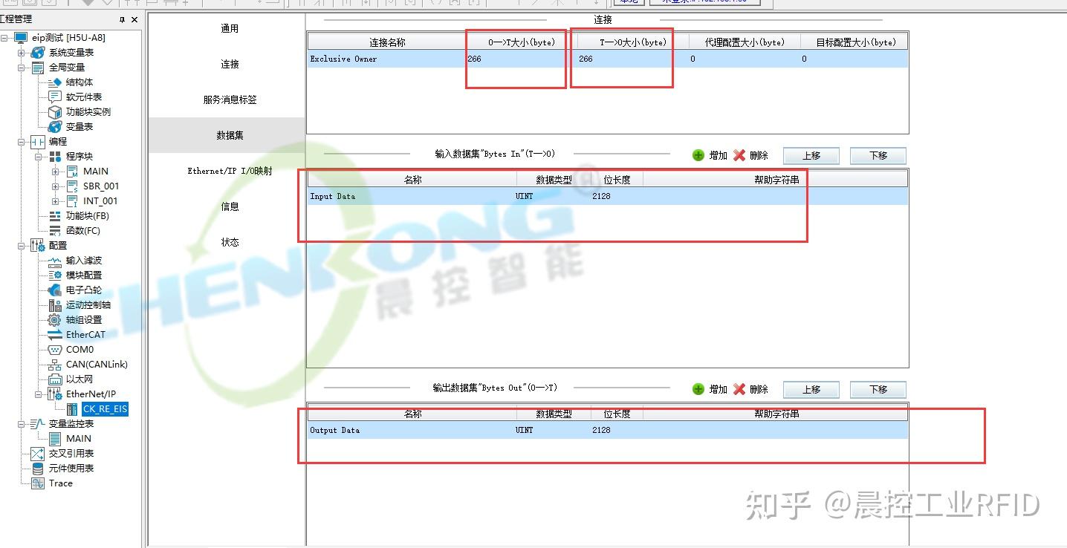The width and height of the screenshot is (1067, 548).
Task: Collapse the eip测试 [H5U-A8] root node
Action: (x=5, y=38)
